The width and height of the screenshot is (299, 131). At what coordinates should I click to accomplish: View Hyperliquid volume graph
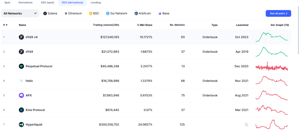[272, 124]
